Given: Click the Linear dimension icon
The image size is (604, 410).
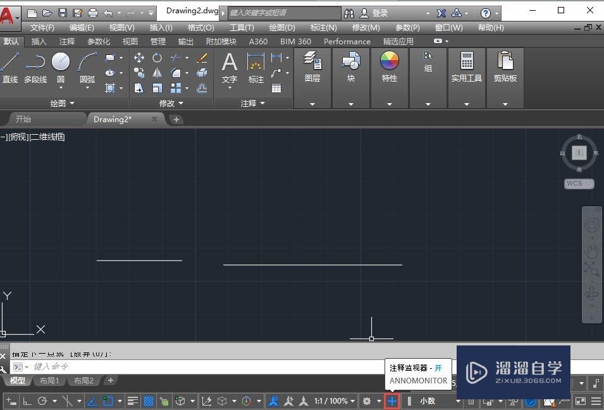Looking at the screenshot, I should (276, 58).
